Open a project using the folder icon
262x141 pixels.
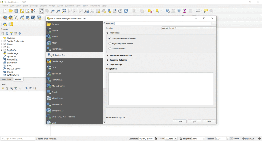click(x=10, y=11)
